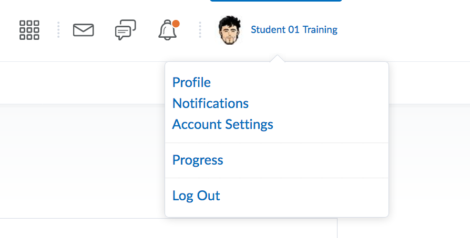Click the blue bar at top edge
The image size is (470, 238).
tap(276, 1)
